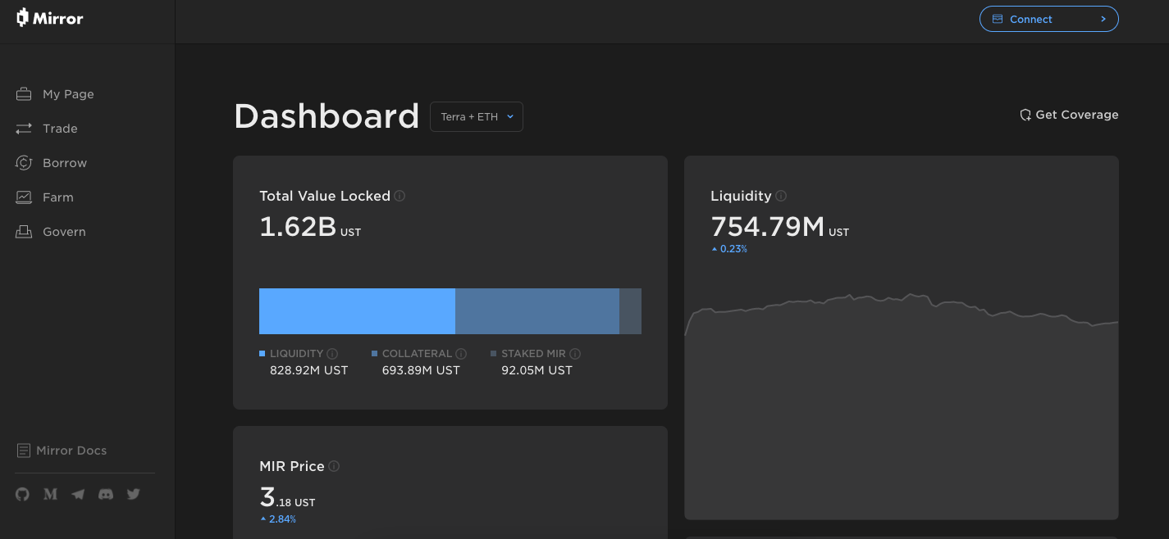The height and width of the screenshot is (539, 1169).
Task: Go to the Trade section
Action: (x=60, y=129)
